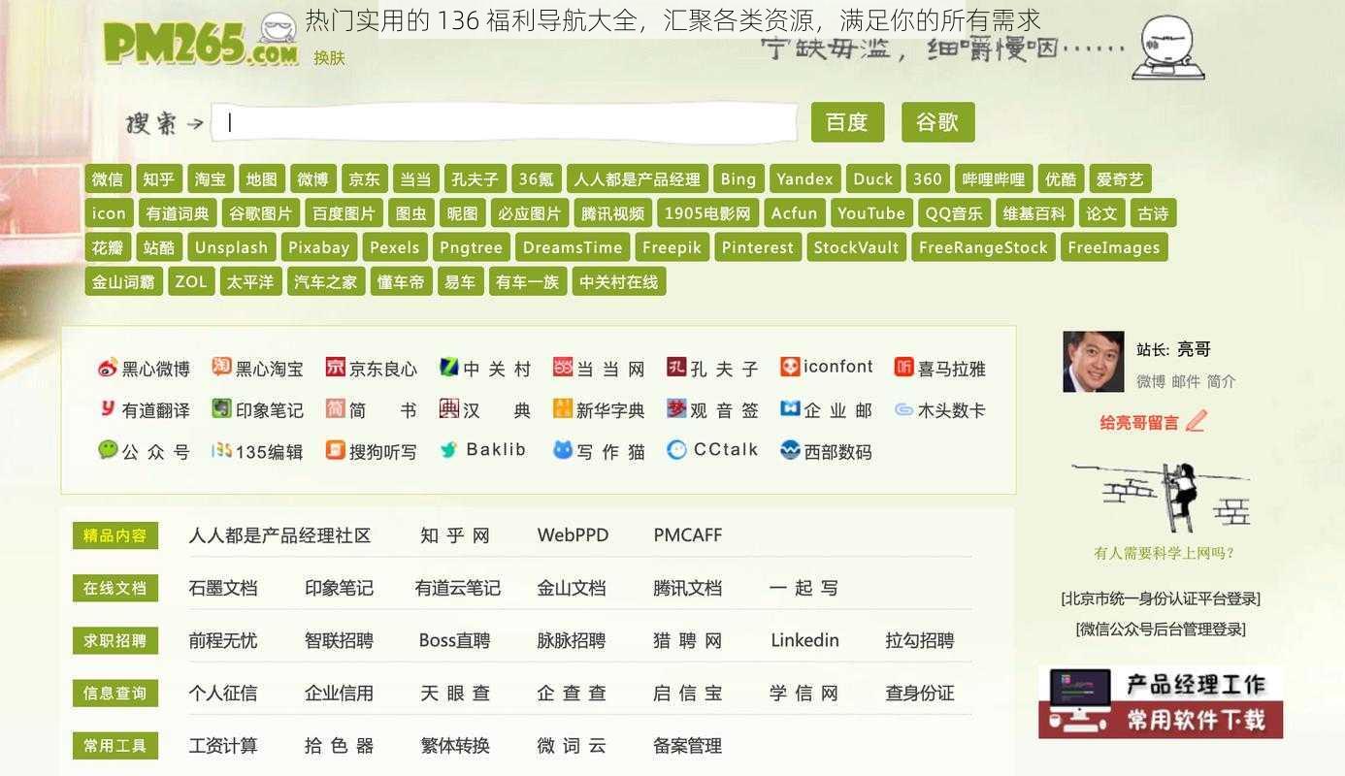Select the Unsplash search tag
This screenshot has width=1345, height=776.
(231, 247)
